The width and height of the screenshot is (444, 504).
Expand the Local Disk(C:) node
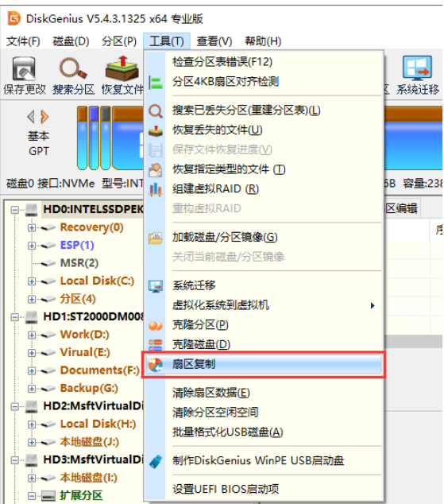(32, 281)
